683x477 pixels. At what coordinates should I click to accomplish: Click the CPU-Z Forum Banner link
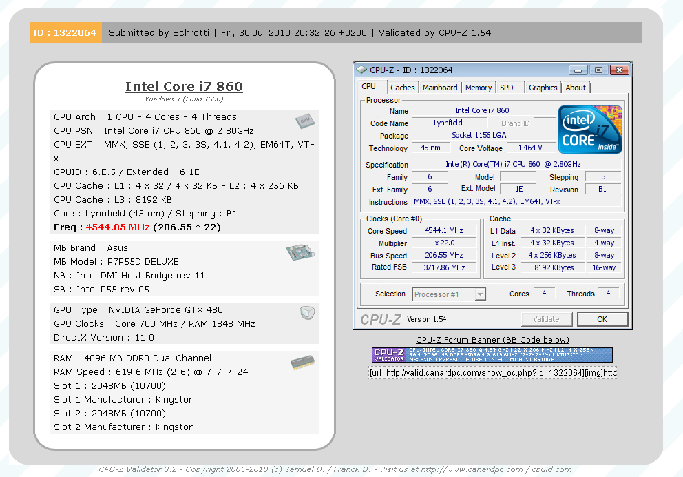point(492,340)
